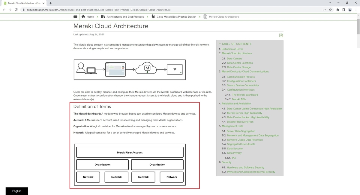Click the Home house icon in breadcrumb
This screenshot has width=360, height=195.
point(83,16)
